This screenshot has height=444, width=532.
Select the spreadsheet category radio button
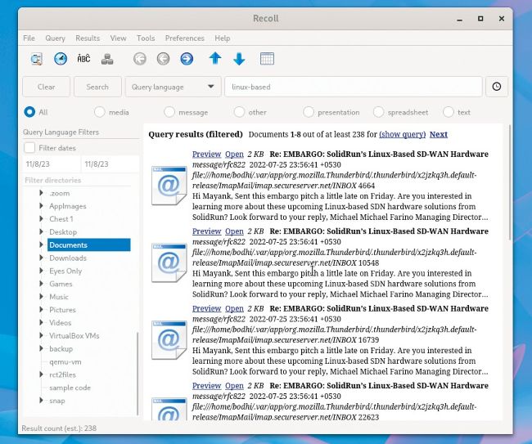[379, 112]
